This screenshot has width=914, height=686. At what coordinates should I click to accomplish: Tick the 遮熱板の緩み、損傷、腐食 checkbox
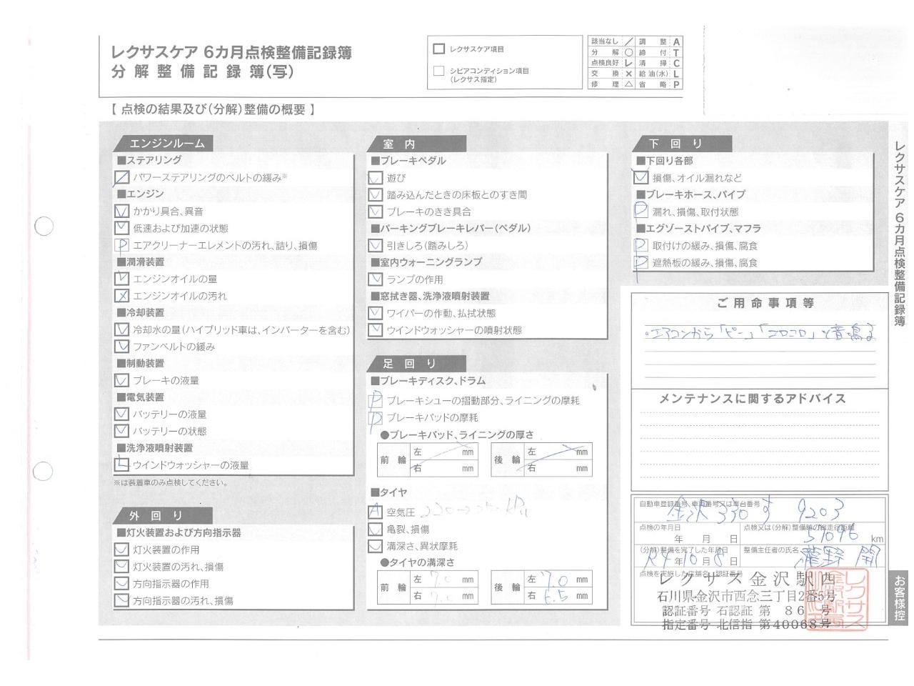(x=641, y=262)
